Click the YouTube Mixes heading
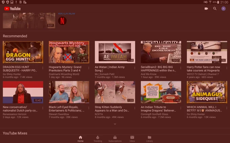The image size is (230, 143). click(15, 133)
